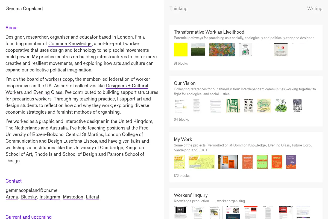Visit the workers.coop link
The image size is (328, 219).
pyautogui.click(x=59, y=79)
